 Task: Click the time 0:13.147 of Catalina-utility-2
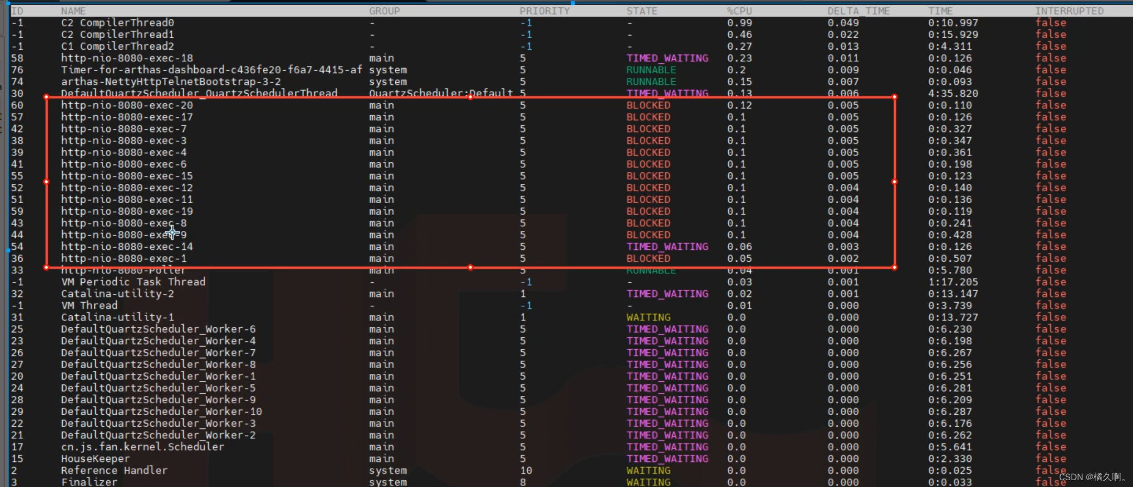point(953,294)
